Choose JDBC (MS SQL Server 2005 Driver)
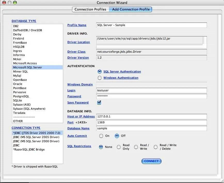The height and width of the screenshot is (183, 224). [x=37, y=137]
